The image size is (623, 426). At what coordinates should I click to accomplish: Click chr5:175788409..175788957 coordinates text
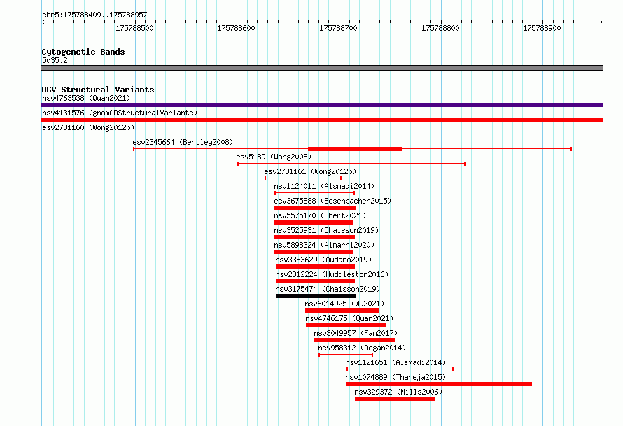pyautogui.click(x=94, y=15)
